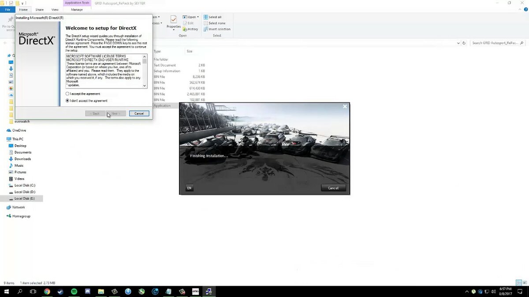Sort files by the Type column
Image resolution: width=529 pixels, height=297 pixels.
(x=157, y=51)
